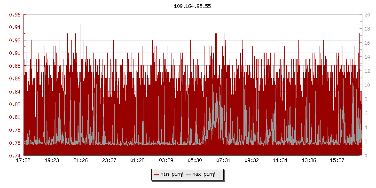The width and height of the screenshot is (376, 188).
Task: Pick the 23:27 time tick label
Action: 109,160
